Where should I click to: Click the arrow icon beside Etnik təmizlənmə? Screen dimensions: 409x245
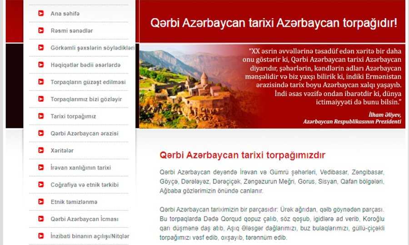click(x=41, y=202)
